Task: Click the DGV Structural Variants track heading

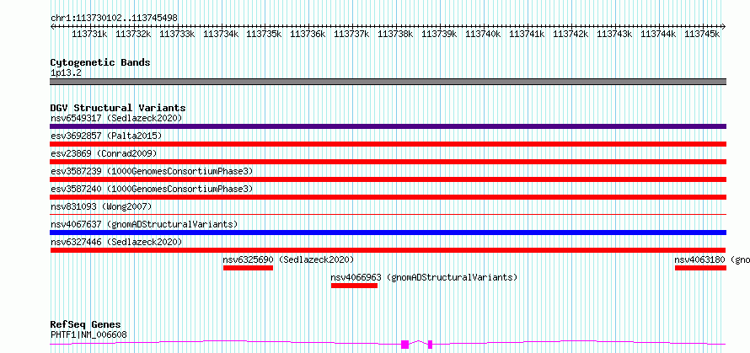Action: click(x=118, y=108)
